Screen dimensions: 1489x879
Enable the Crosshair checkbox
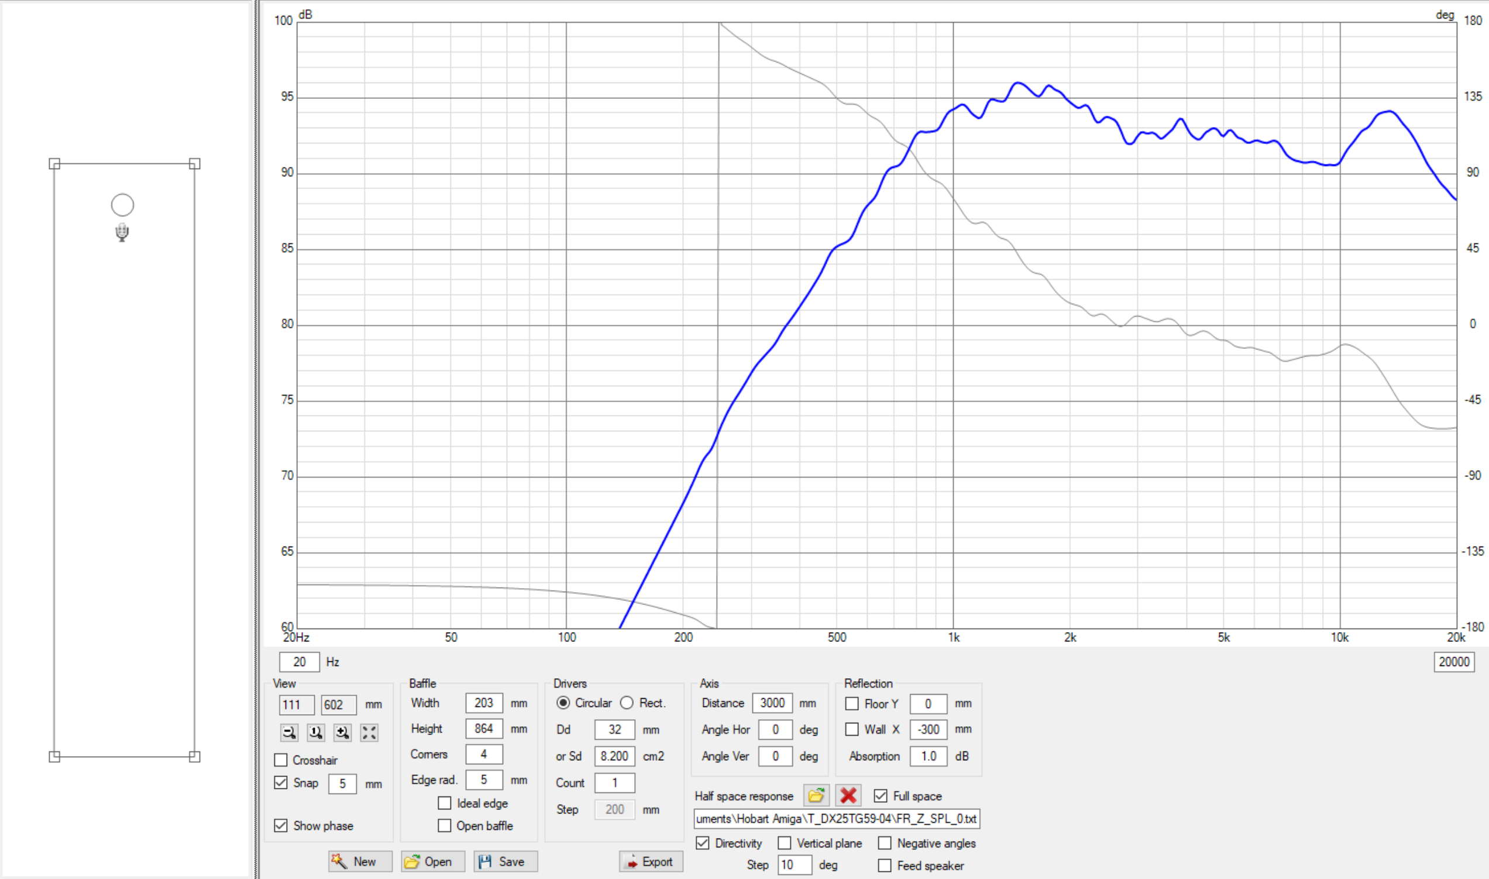pos(281,760)
